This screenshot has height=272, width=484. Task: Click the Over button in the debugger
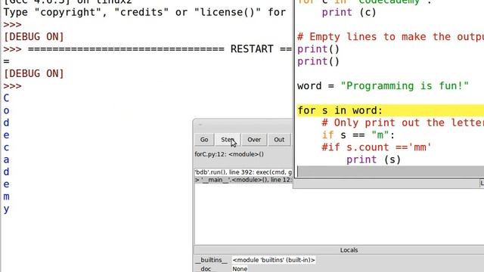[254, 140]
